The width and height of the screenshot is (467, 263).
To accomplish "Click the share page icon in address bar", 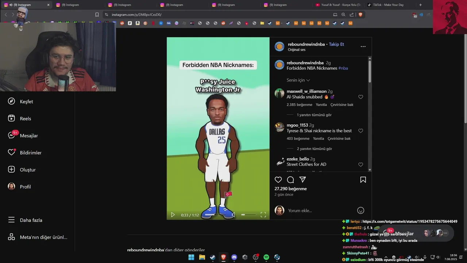I will tap(352, 15).
